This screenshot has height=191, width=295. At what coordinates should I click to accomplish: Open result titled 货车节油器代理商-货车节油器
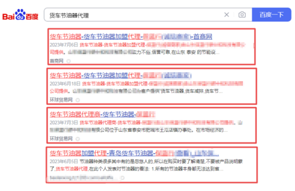point(102,114)
